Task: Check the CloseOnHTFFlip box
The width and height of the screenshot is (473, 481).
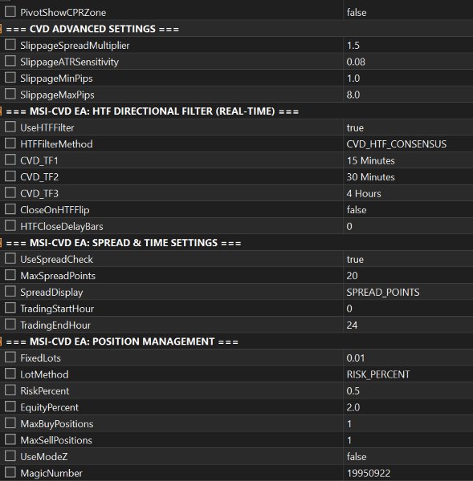Action: (10, 209)
